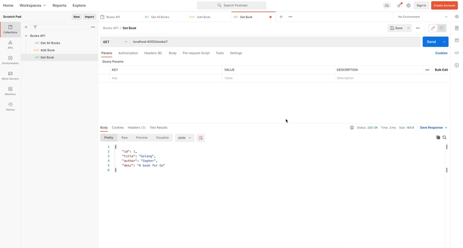Open the response Headers (3) tab
Image resolution: width=463 pixels, height=248 pixels.
(x=137, y=128)
